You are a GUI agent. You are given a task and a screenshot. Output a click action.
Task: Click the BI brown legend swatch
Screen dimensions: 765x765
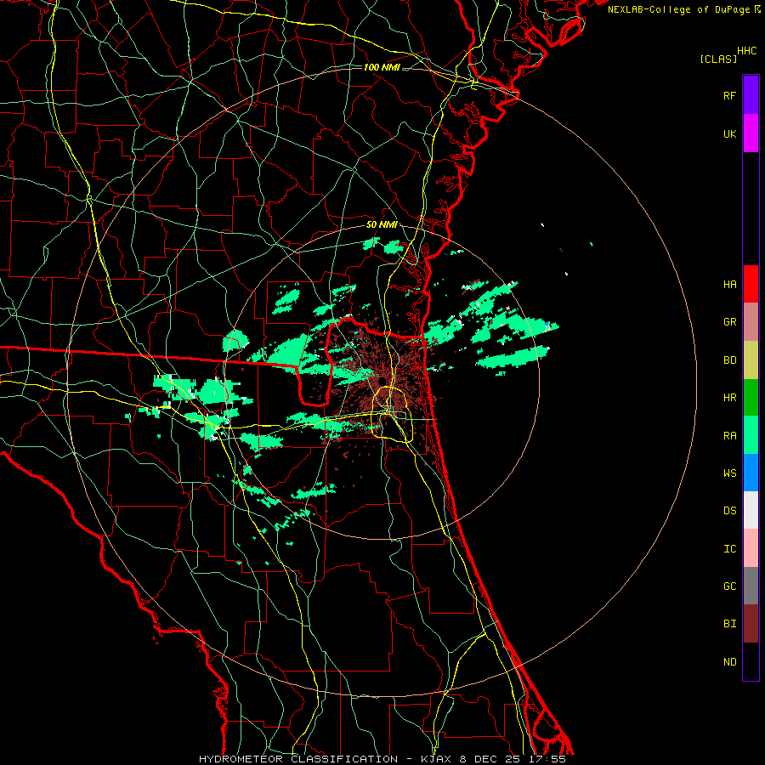(x=751, y=624)
